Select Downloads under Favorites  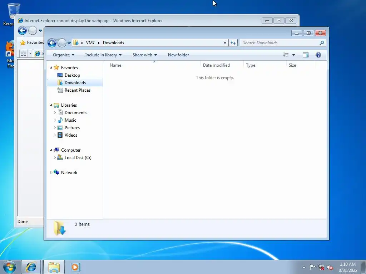coord(75,83)
